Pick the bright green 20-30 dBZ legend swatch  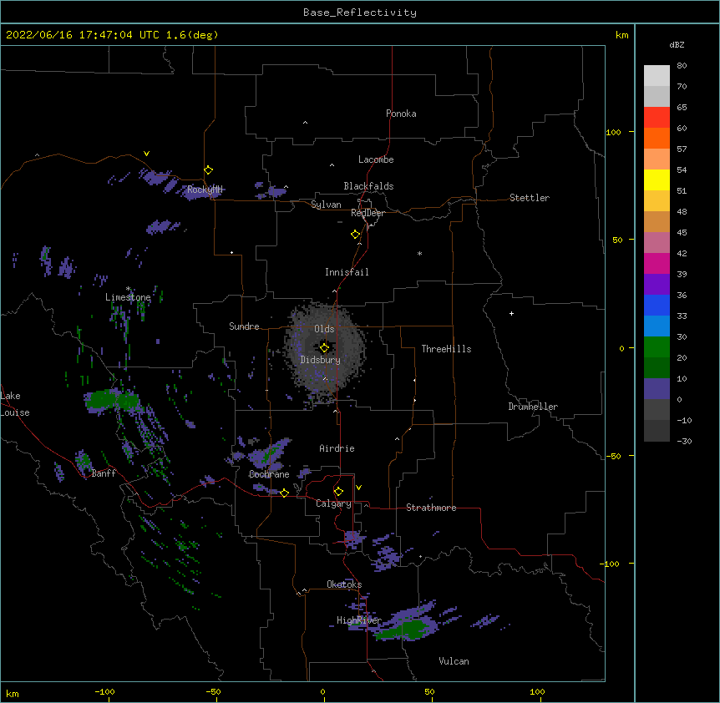point(657,347)
